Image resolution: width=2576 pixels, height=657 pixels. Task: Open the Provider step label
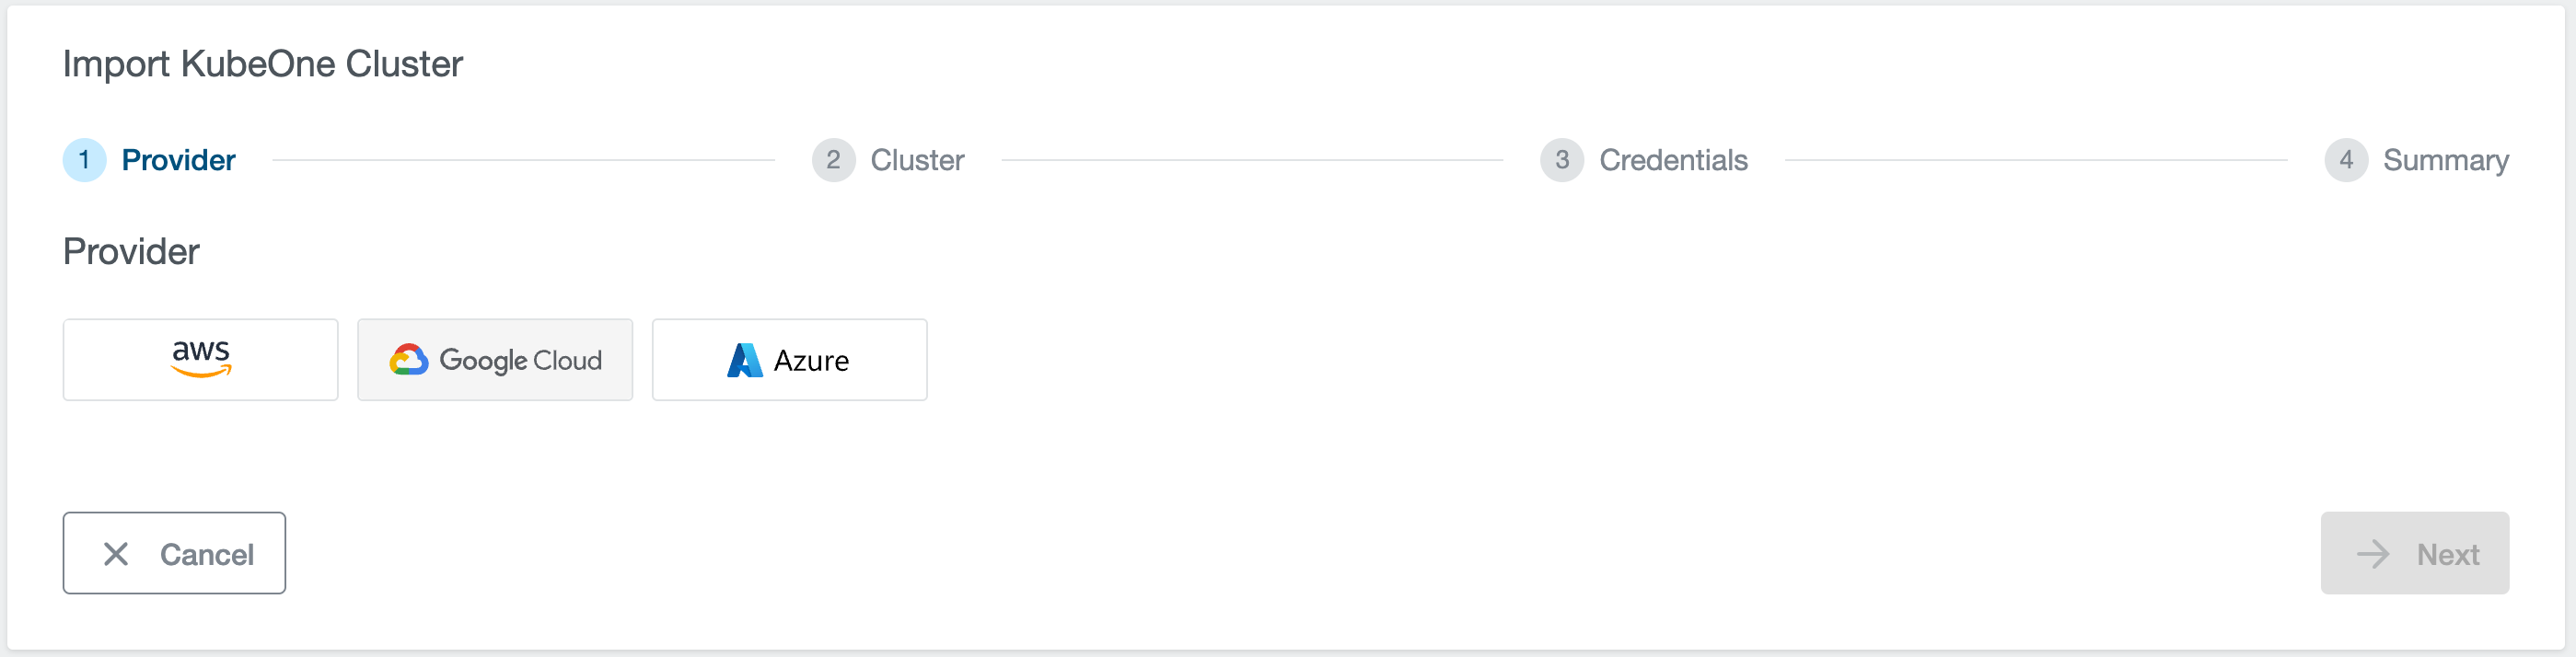(178, 160)
